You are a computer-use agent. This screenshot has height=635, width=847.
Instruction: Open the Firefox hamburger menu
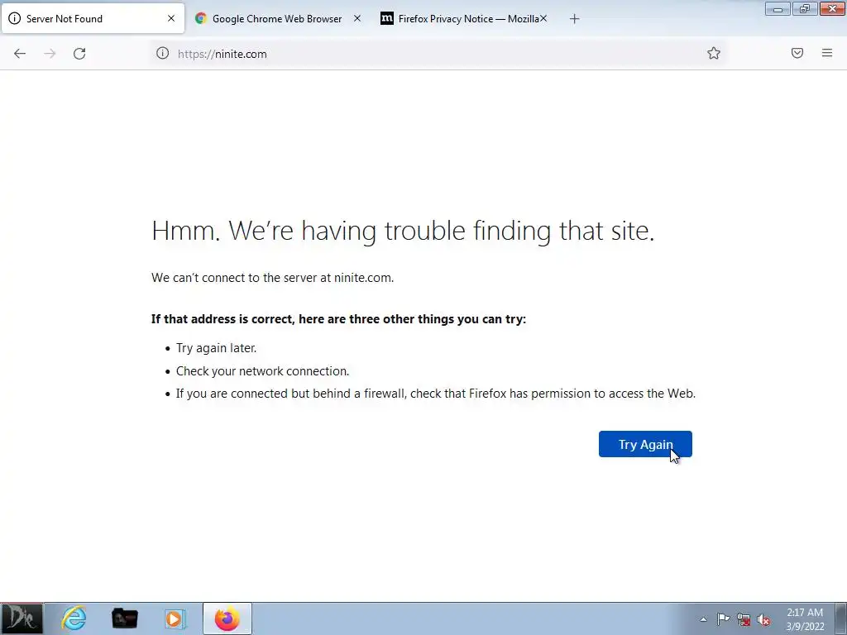coord(827,53)
